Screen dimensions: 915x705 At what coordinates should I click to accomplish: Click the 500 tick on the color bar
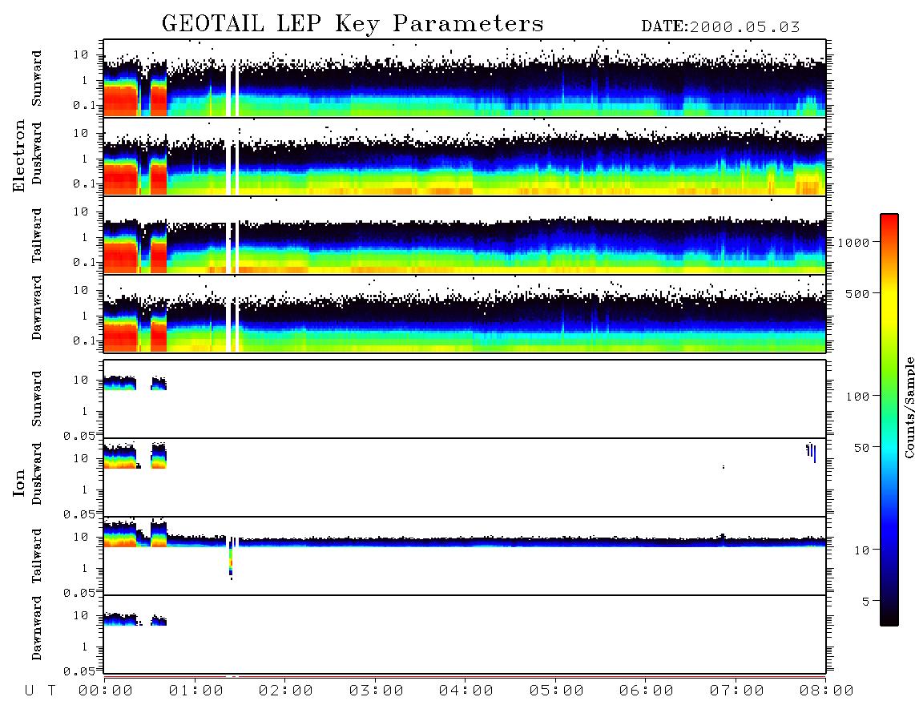(857, 293)
